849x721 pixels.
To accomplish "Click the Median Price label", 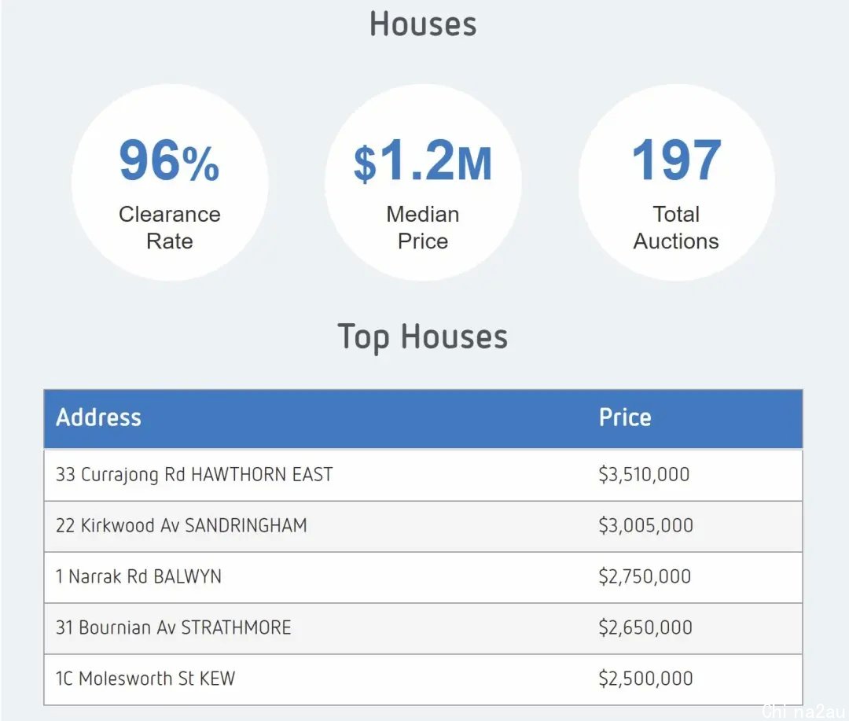I will pos(423,227).
